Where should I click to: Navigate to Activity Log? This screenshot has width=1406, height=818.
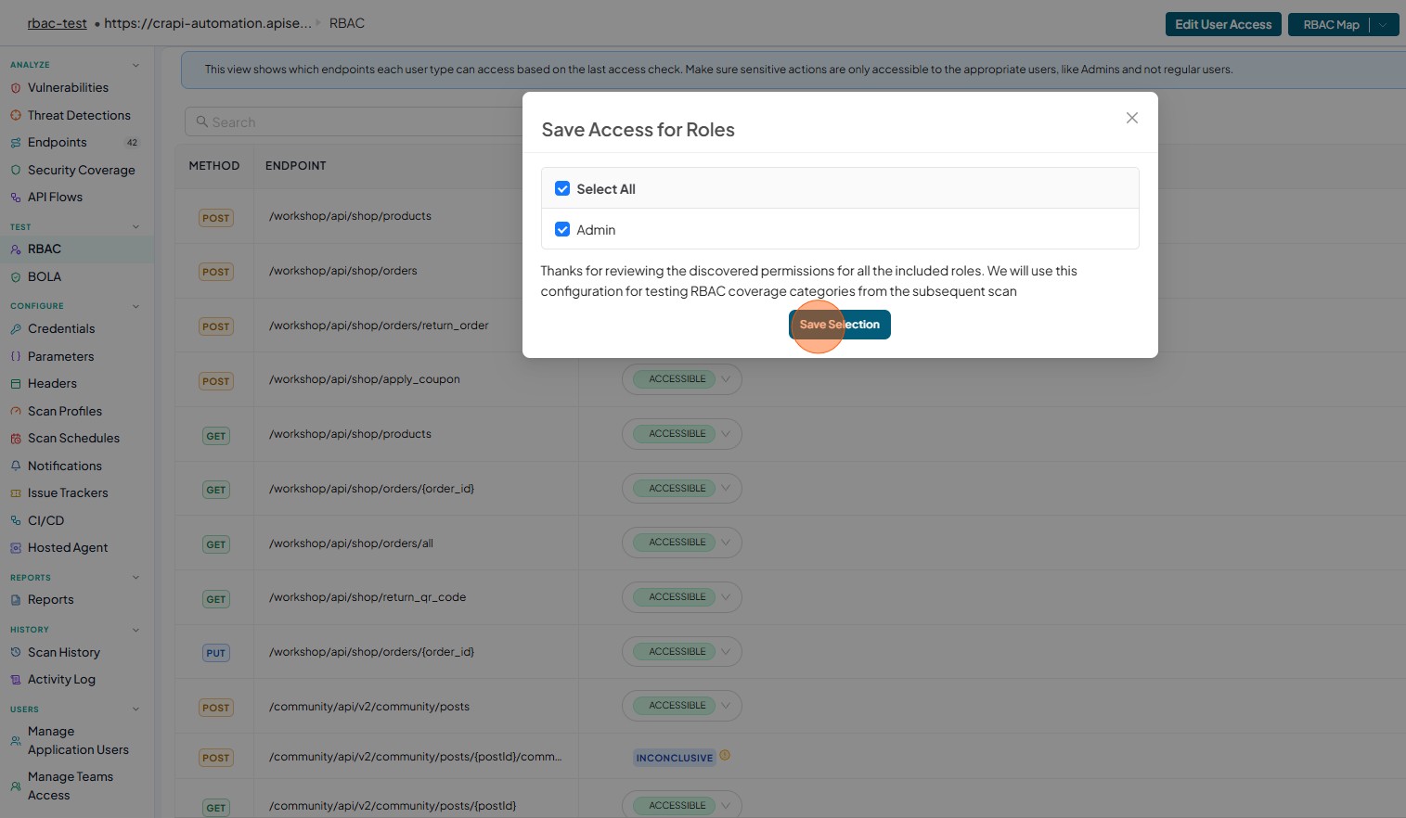(61, 680)
